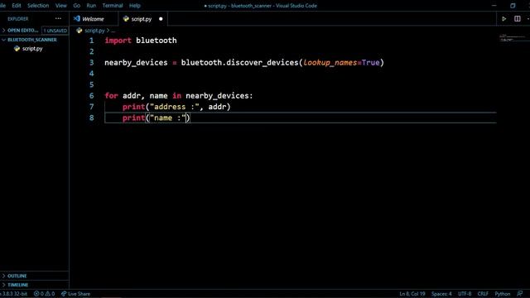
Task: Open the Edit menu
Action: (17, 6)
